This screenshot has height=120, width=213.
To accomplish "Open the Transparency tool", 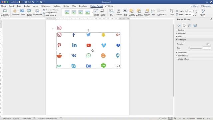I will [x=37, y=12].
